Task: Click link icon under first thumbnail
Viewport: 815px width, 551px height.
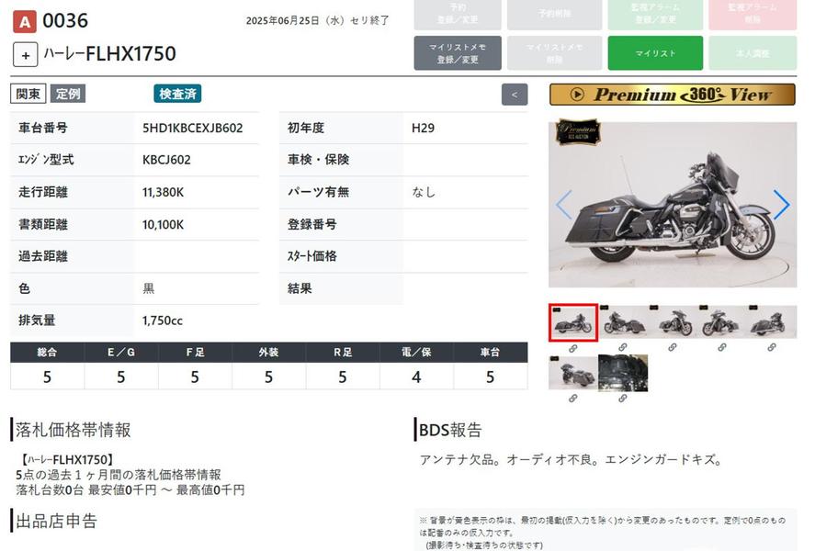Action: pos(573,348)
